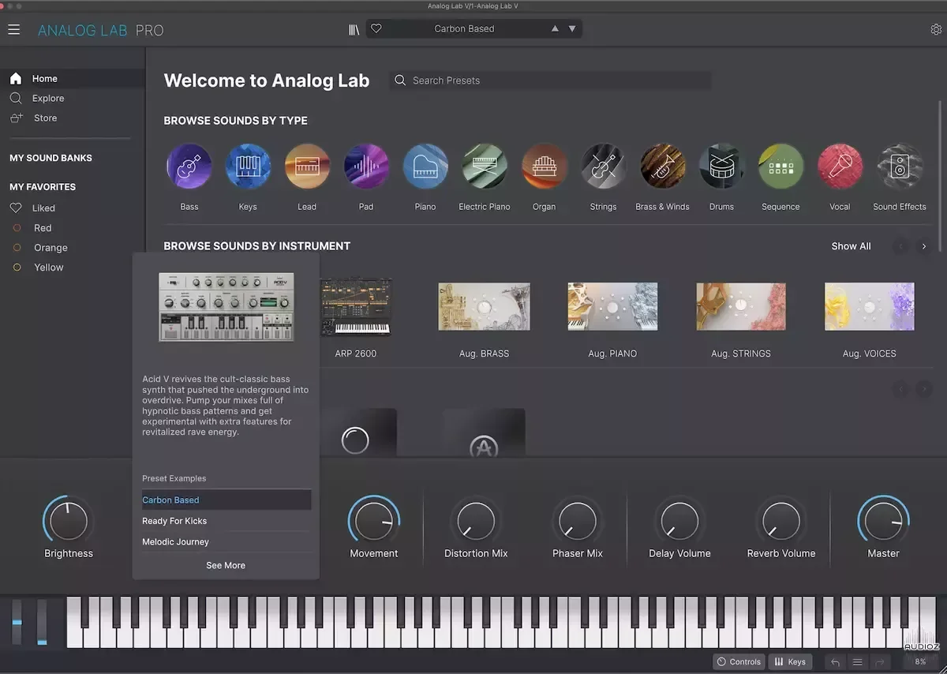Browse Piano sounds icon

click(425, 167)
